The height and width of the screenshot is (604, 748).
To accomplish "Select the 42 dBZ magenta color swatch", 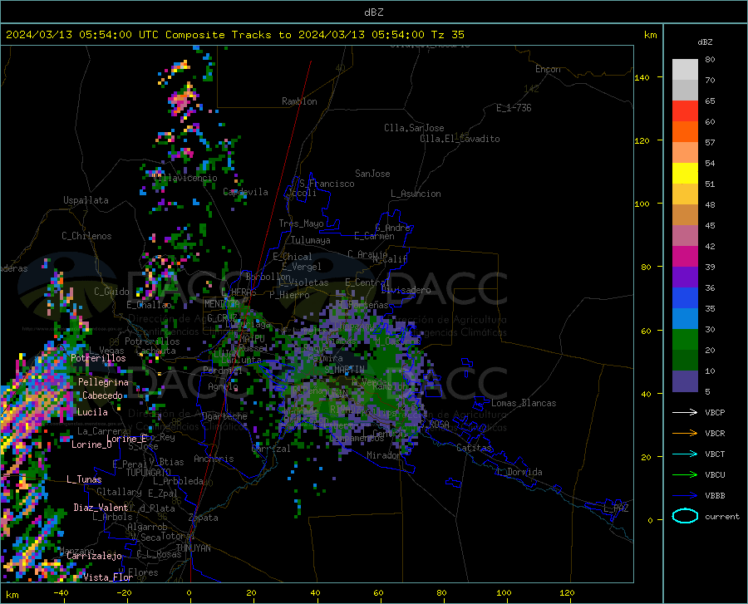I will point(685,257).
